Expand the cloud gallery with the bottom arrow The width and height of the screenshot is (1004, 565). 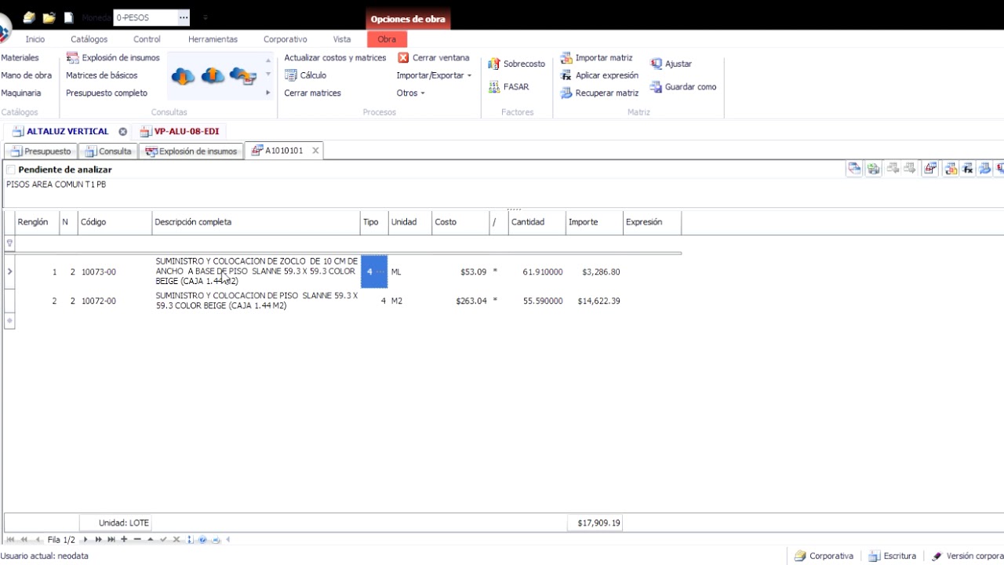pyautogui.click(x=267, y=93)
